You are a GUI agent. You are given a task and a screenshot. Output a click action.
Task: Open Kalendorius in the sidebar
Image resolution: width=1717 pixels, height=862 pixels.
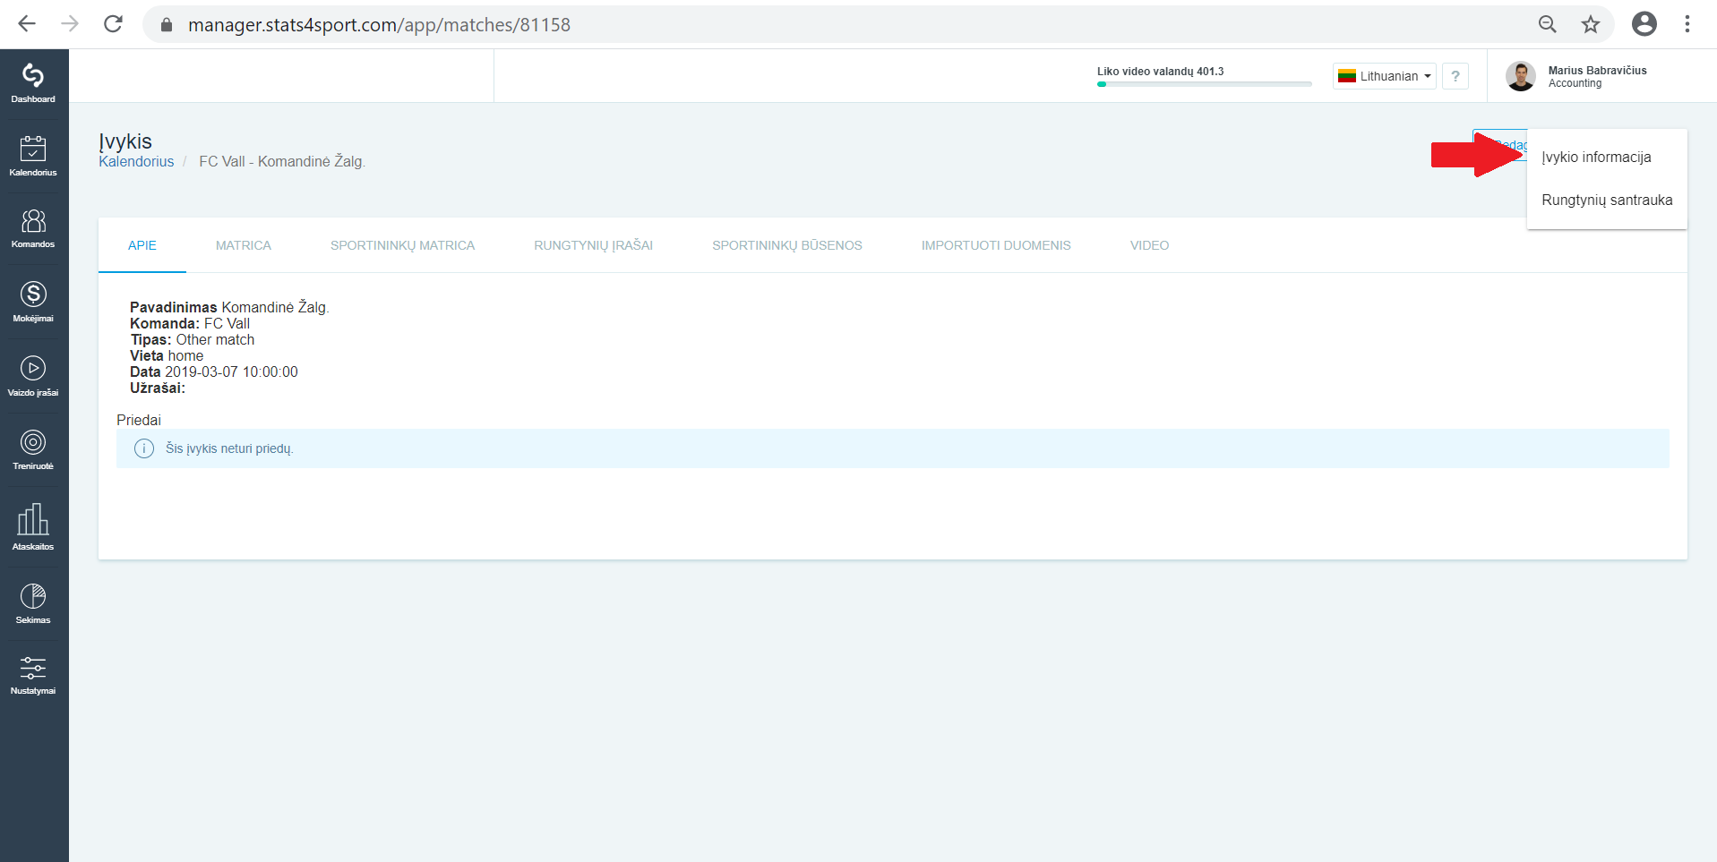[x=33, y=156]
